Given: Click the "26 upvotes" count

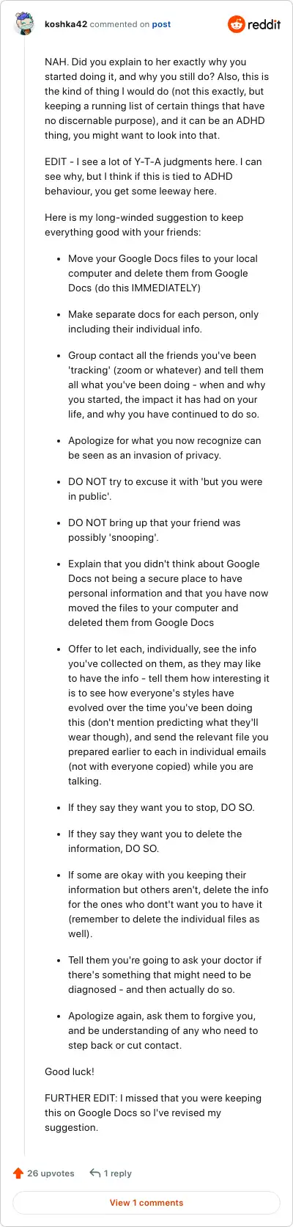Looking at the screenshot, I should point(51,1173).
